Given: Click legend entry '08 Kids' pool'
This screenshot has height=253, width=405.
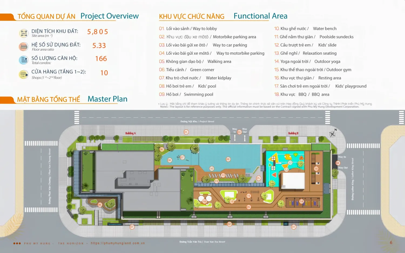Looking at the screenshot, I should pyautogui.click(x=187, y=86).
